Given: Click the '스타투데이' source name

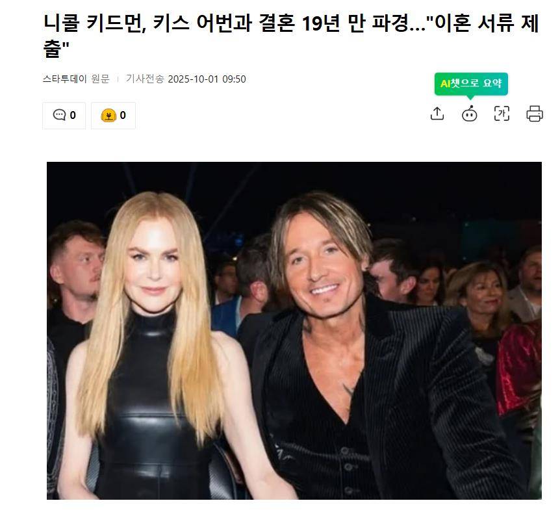Looking at the screenshot, I should (65, 79).
